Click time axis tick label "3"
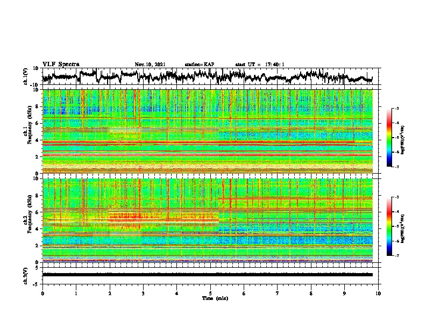426x329 pixels. pyautogui.click(x=143, y=294)
